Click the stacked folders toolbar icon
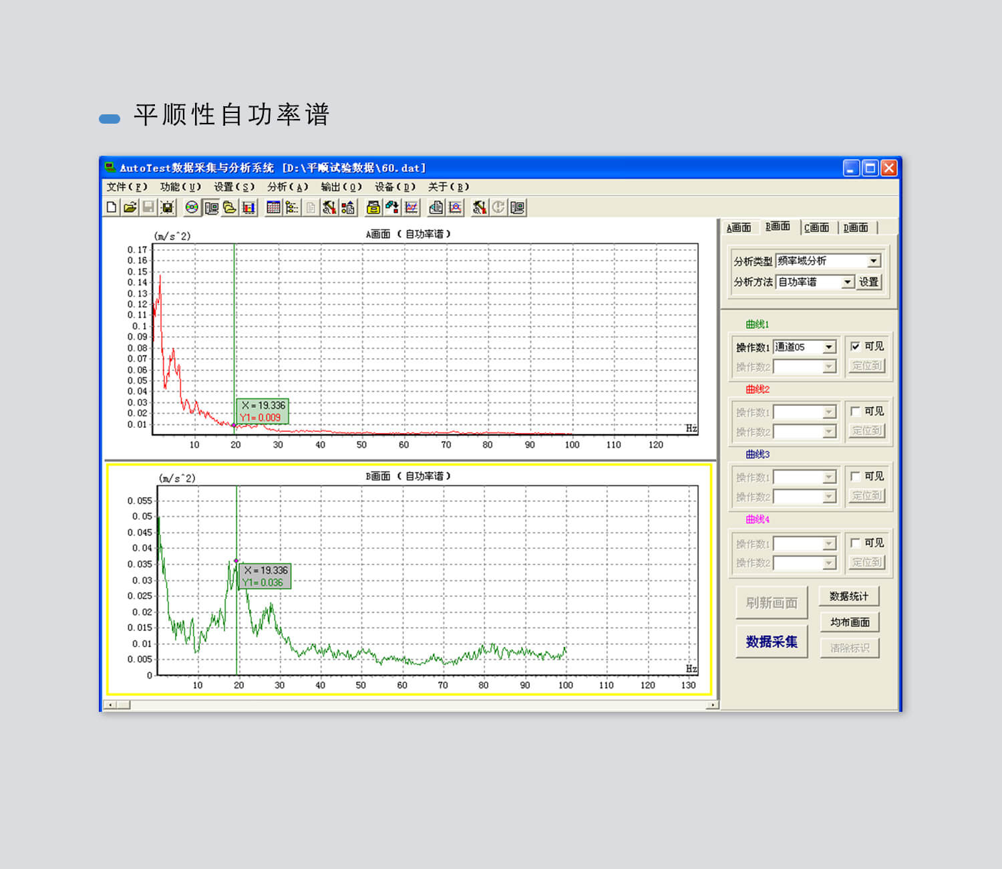This screenshot has height=869, width=1002. tap(230, 207)
